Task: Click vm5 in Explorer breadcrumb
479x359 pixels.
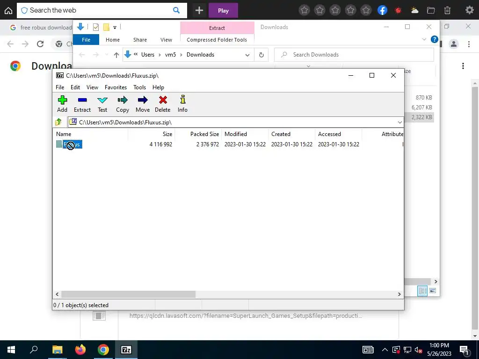Action: point(170,55)
